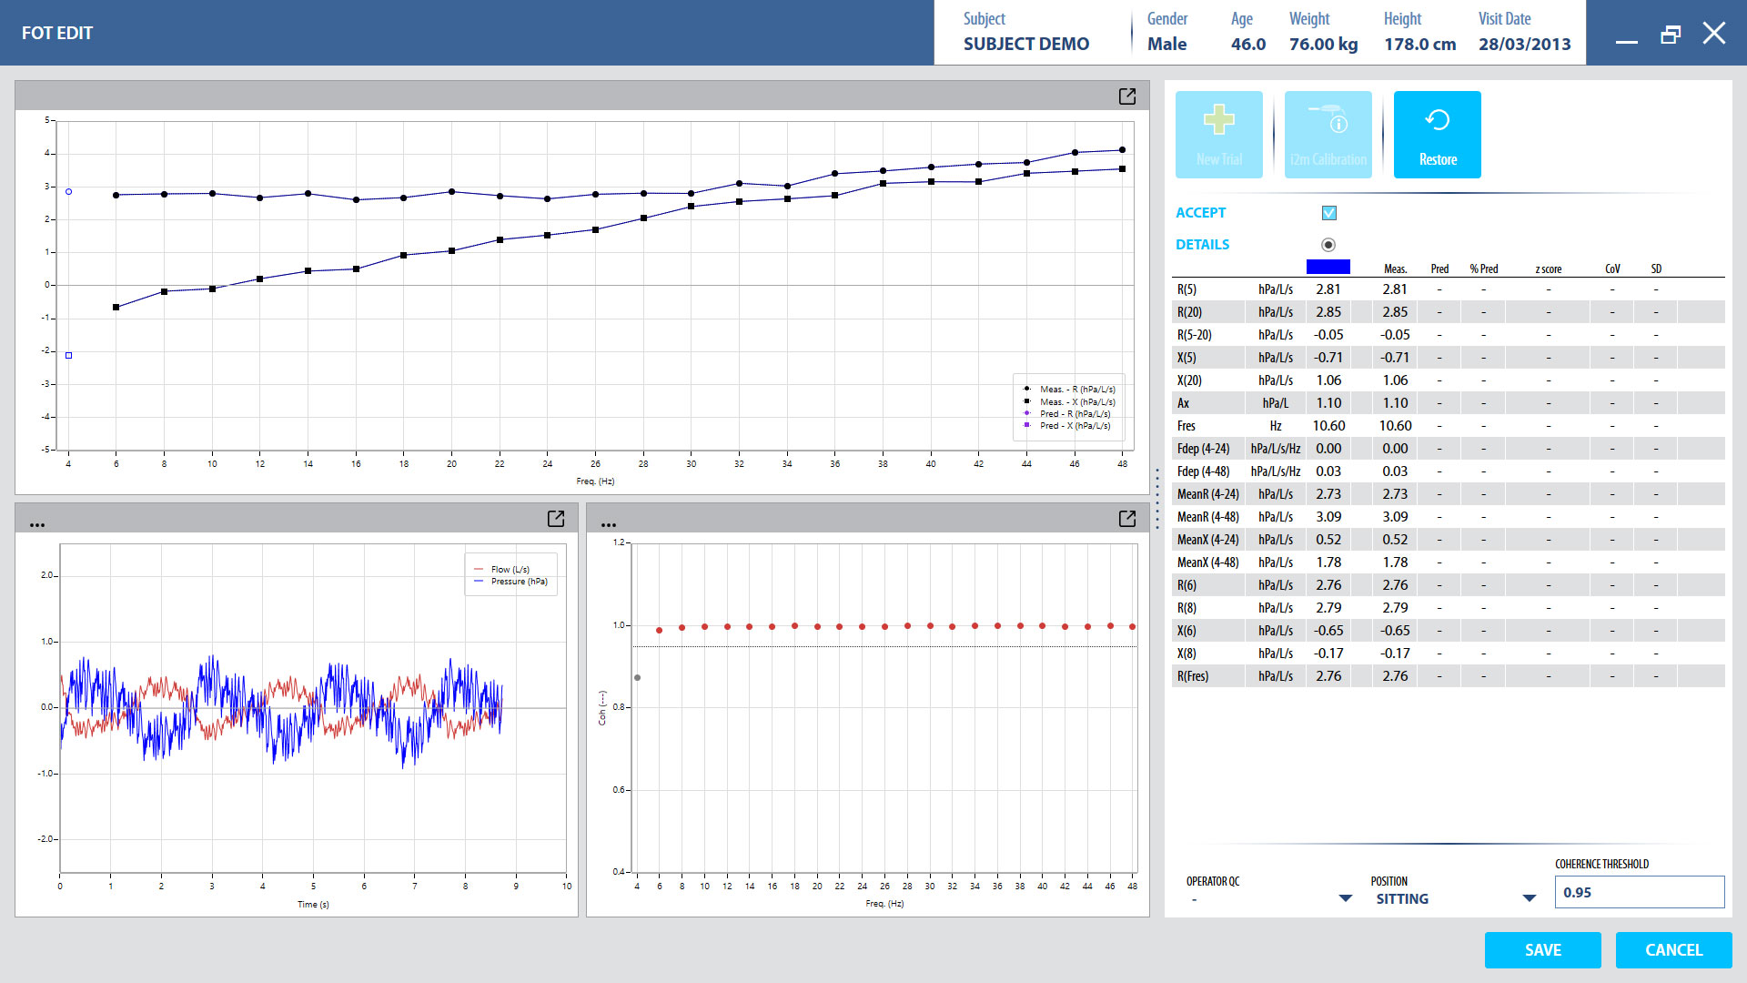Open the Position dropdown showing SITTING
1747x983 pixels.
point(1529,898)
